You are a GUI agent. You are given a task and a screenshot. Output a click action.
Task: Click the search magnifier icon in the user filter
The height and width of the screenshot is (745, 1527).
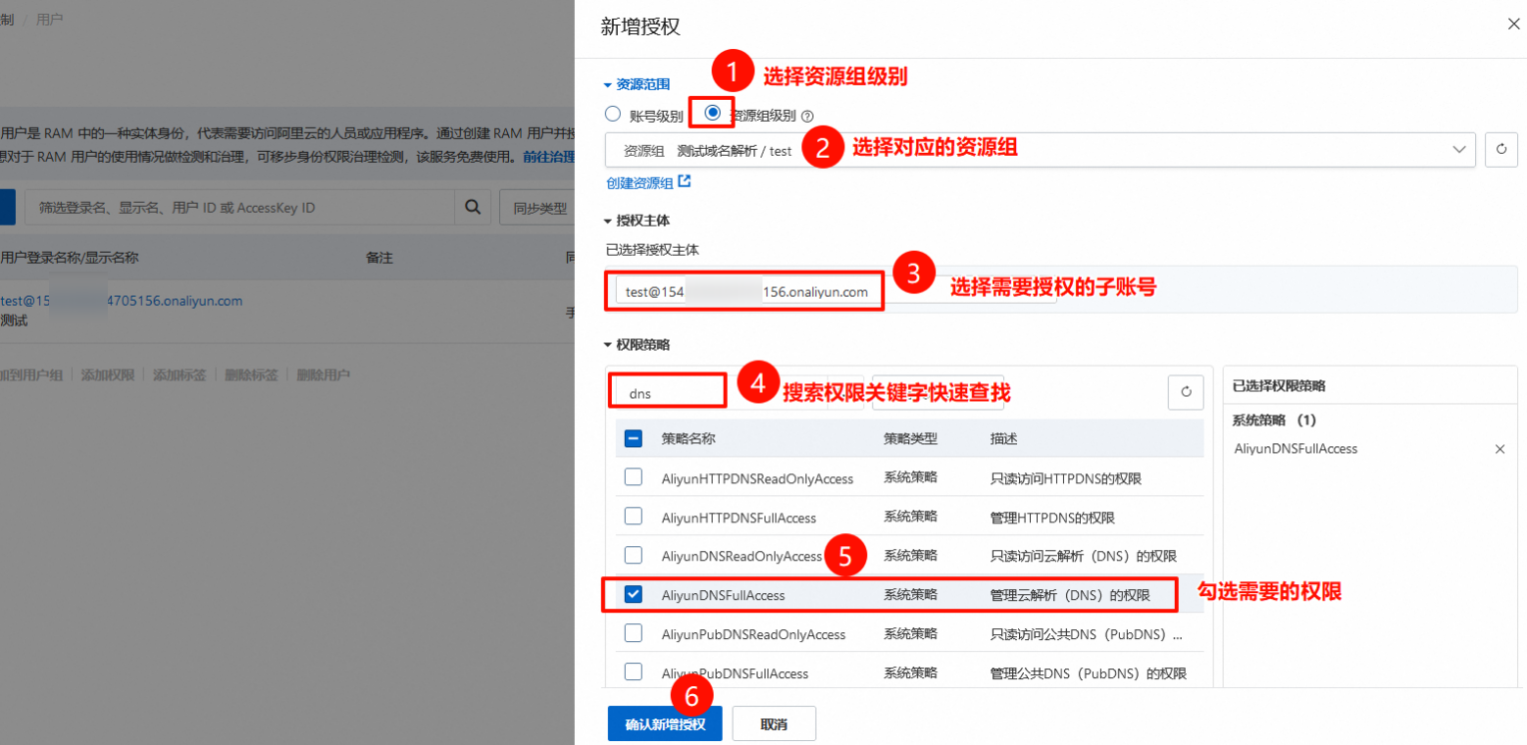(472, 207)
